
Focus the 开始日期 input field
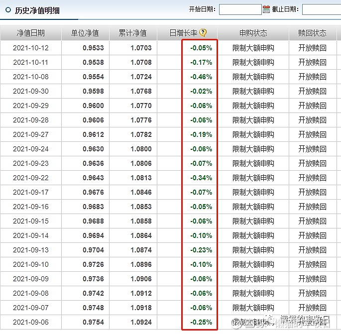click(240, 9)
